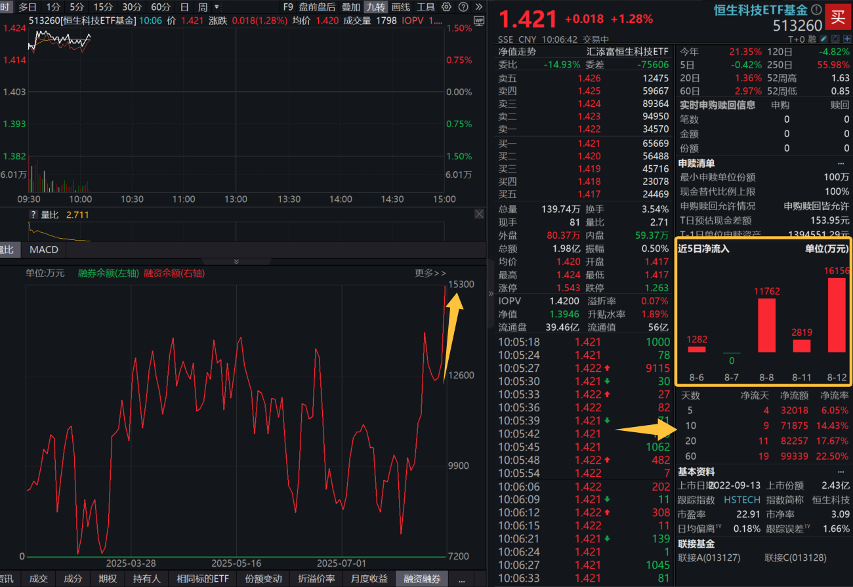Click the 8-12 net inflow bar
The width and height of the screenshot is (853, 587).
coord(837,315)
